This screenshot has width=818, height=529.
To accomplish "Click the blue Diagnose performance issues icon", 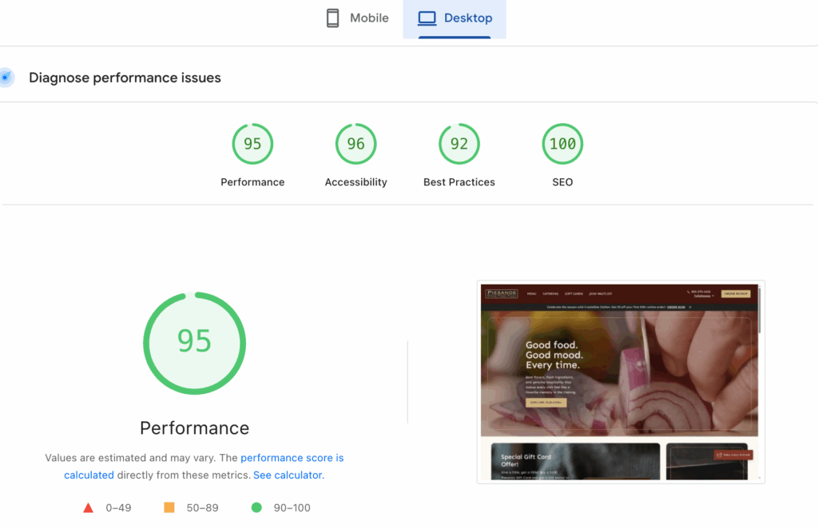I will point(6,78).
